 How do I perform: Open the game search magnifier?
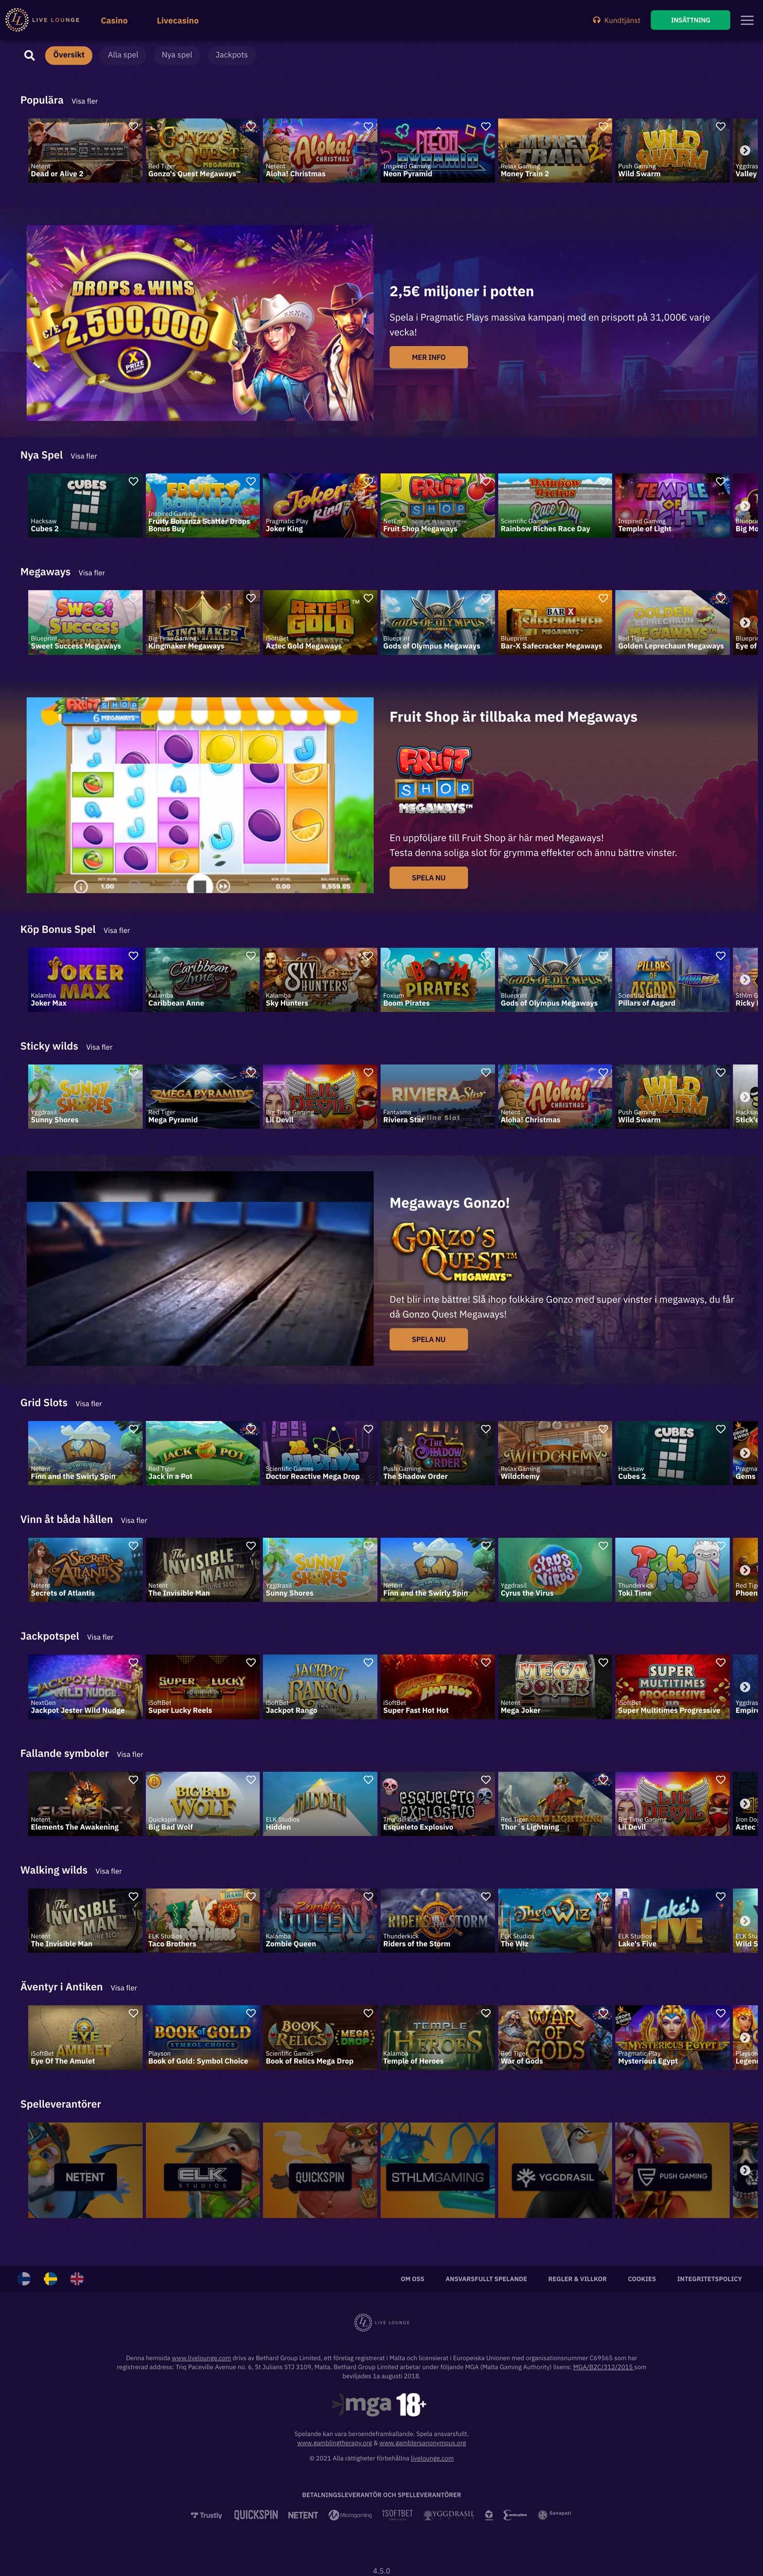coord(29,56)
